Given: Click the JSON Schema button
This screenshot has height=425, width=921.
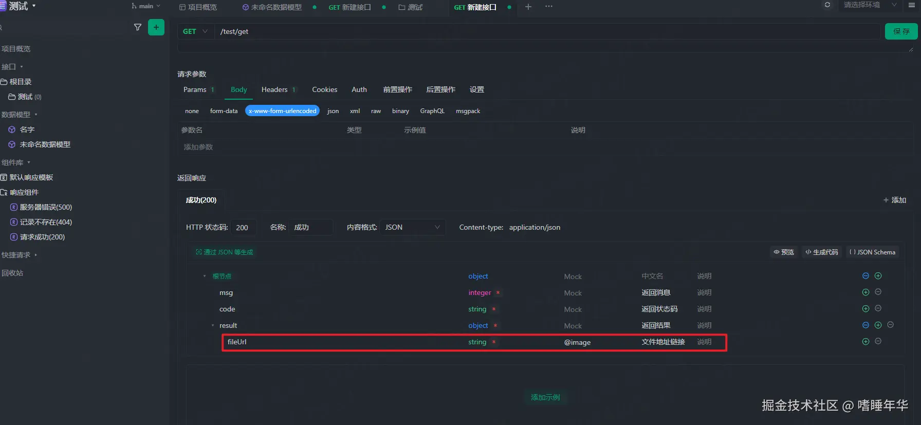Looking at the screenshot, I should pos(872,252).
